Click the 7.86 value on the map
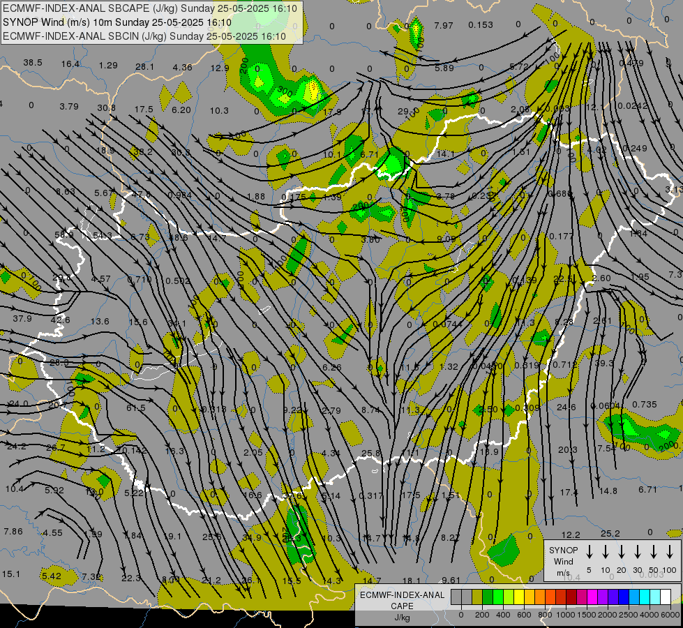The image size is (683, 628). (13, 531)
